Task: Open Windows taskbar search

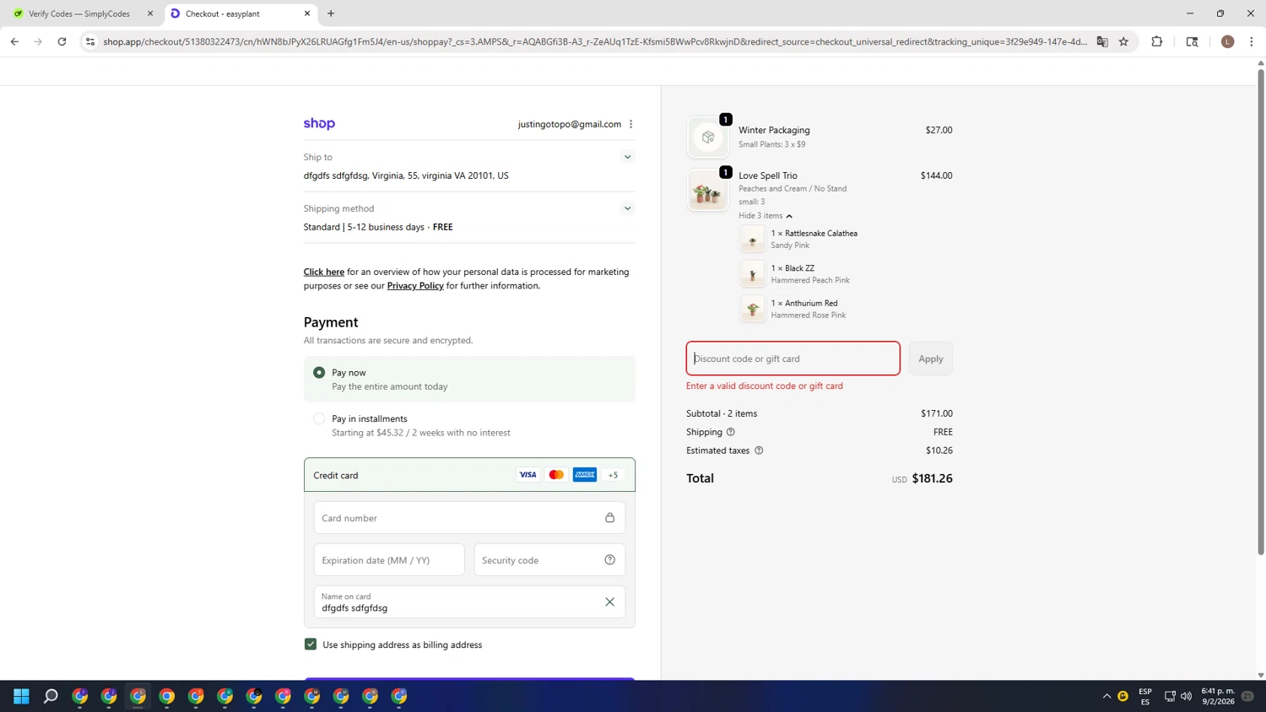Action: [x=51, y=696]
